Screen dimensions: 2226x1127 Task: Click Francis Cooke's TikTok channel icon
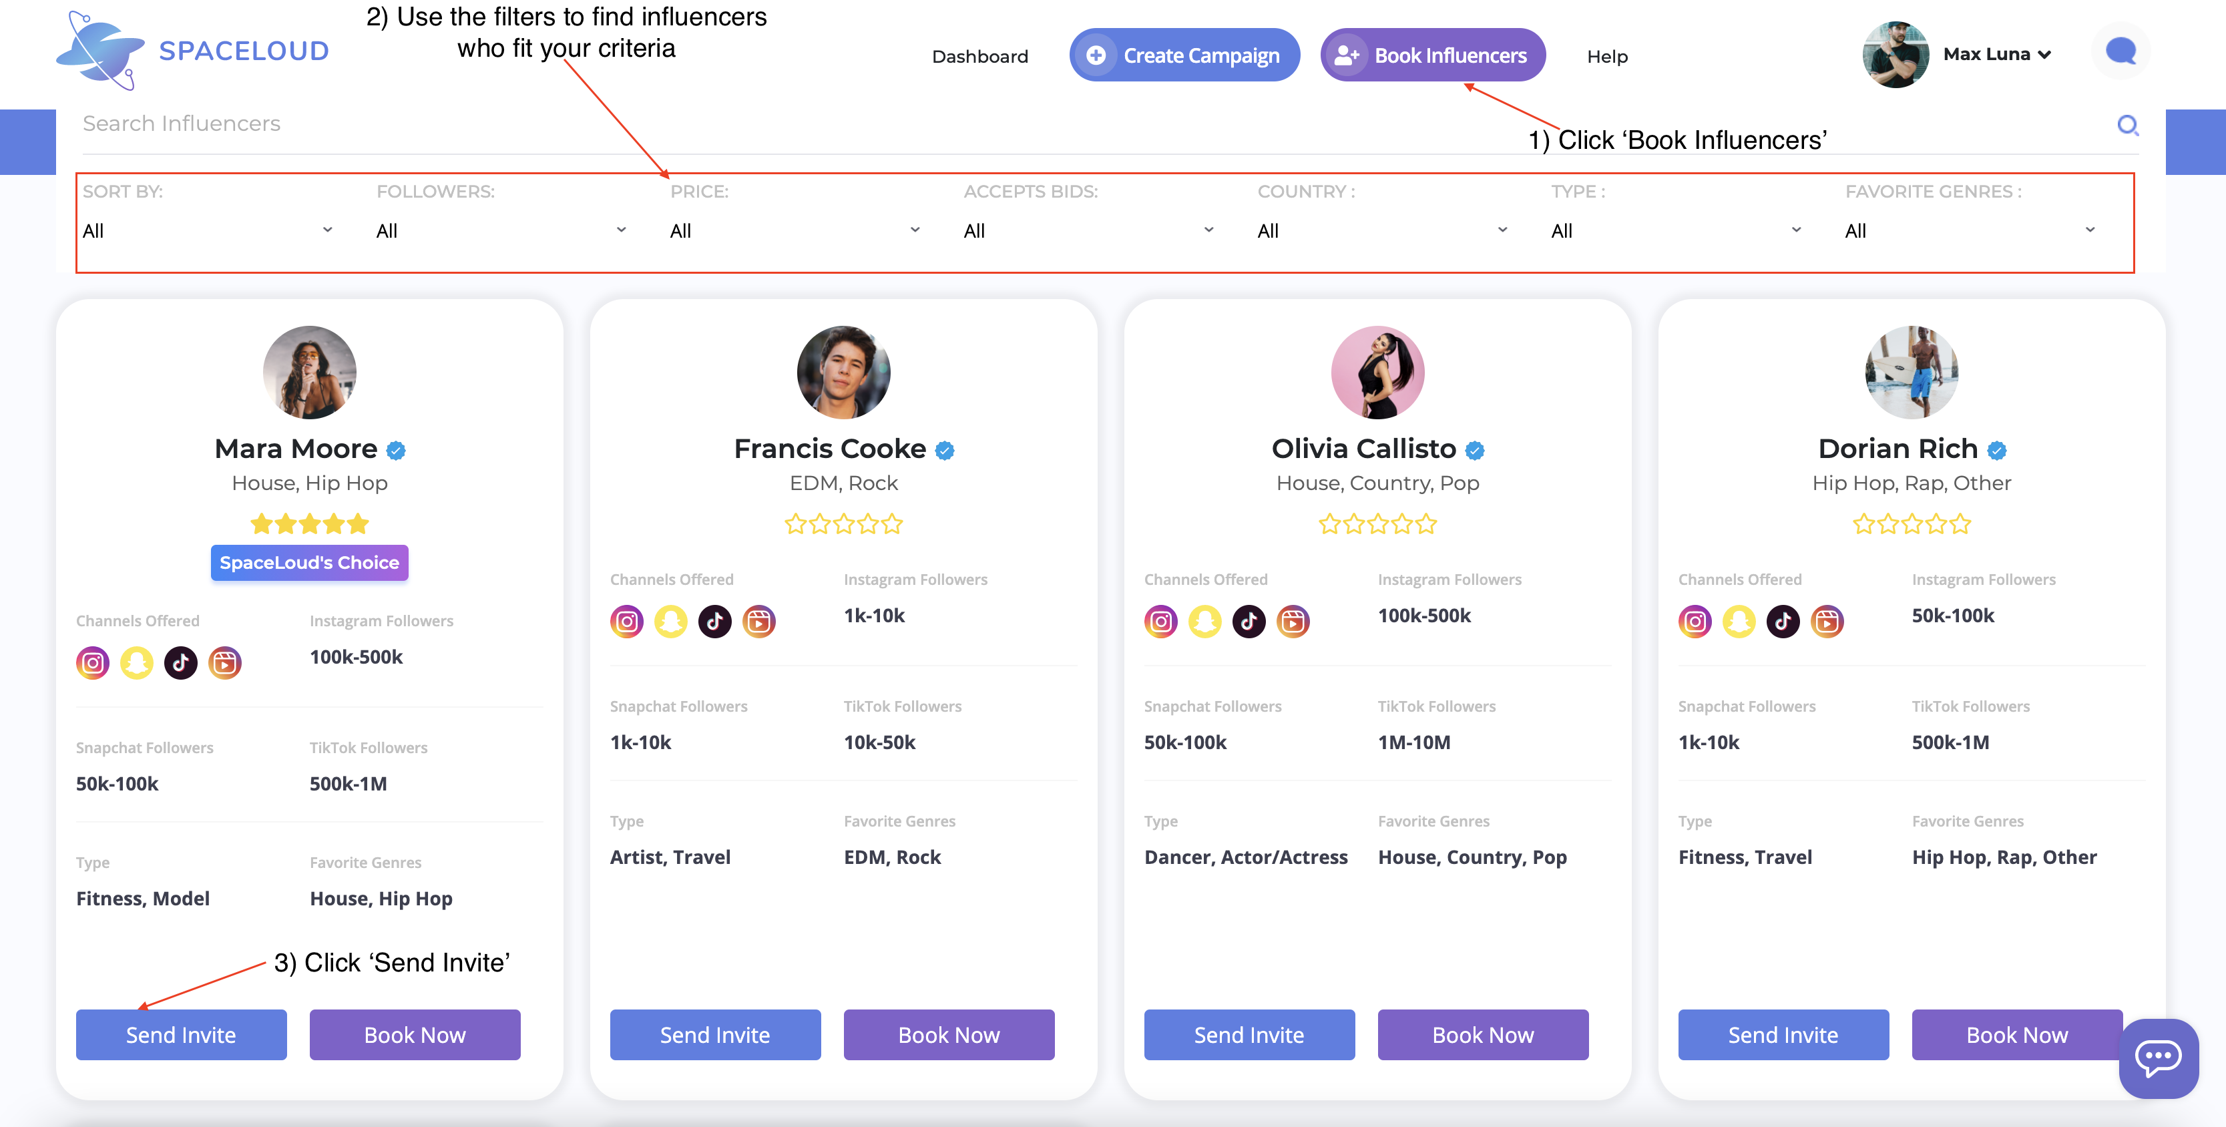(714, 622)
